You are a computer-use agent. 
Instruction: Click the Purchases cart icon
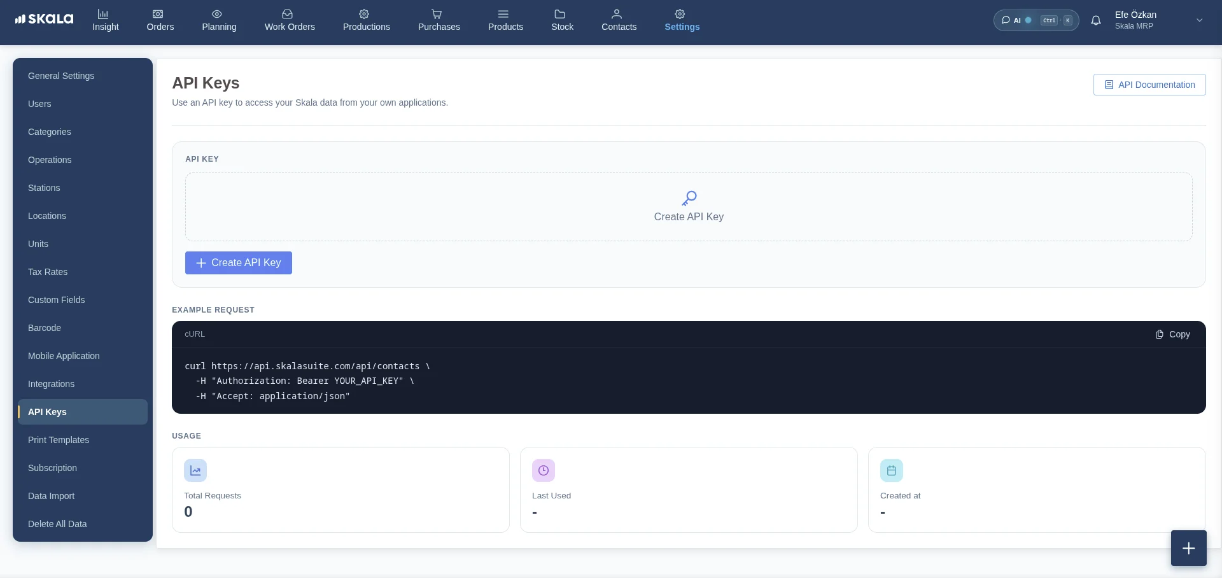(437, 14)
